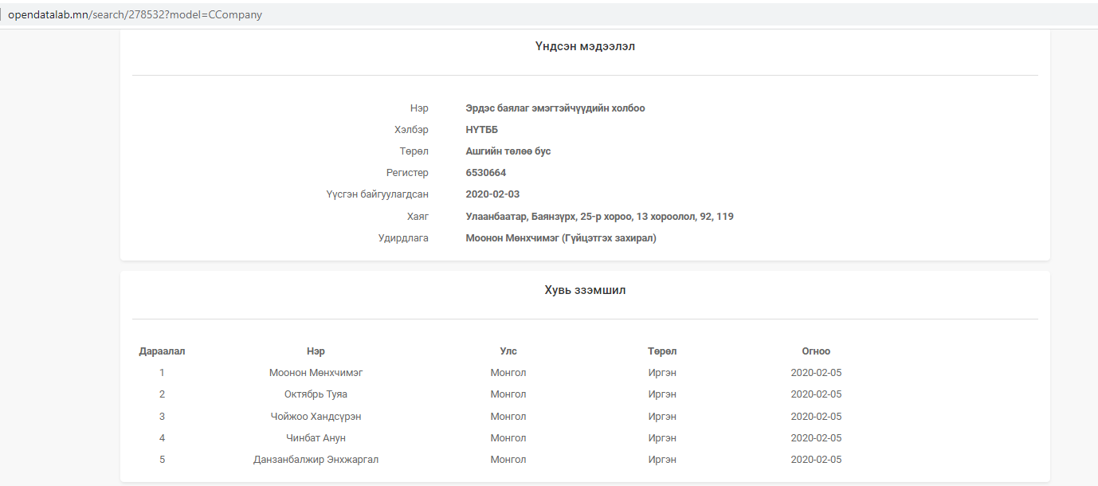Image resolution: width=1098 pixels, height=486 pixels.
Task: Click row number 1 in shareholder table
Action: point(162,373)
